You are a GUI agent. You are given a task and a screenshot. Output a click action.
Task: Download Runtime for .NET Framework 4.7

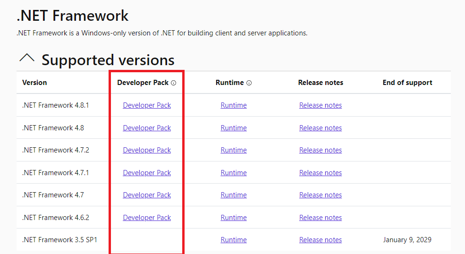pyautogui.click(x=234, y=195)
